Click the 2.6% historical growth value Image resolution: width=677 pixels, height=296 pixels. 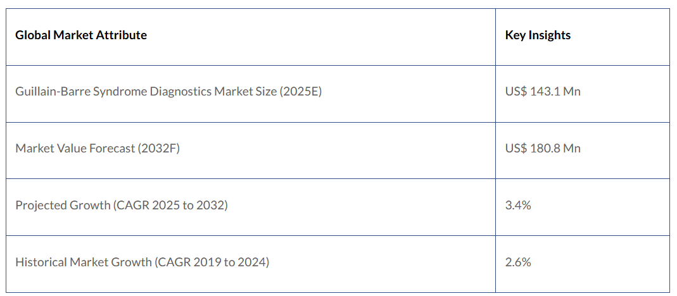point(518,262)
